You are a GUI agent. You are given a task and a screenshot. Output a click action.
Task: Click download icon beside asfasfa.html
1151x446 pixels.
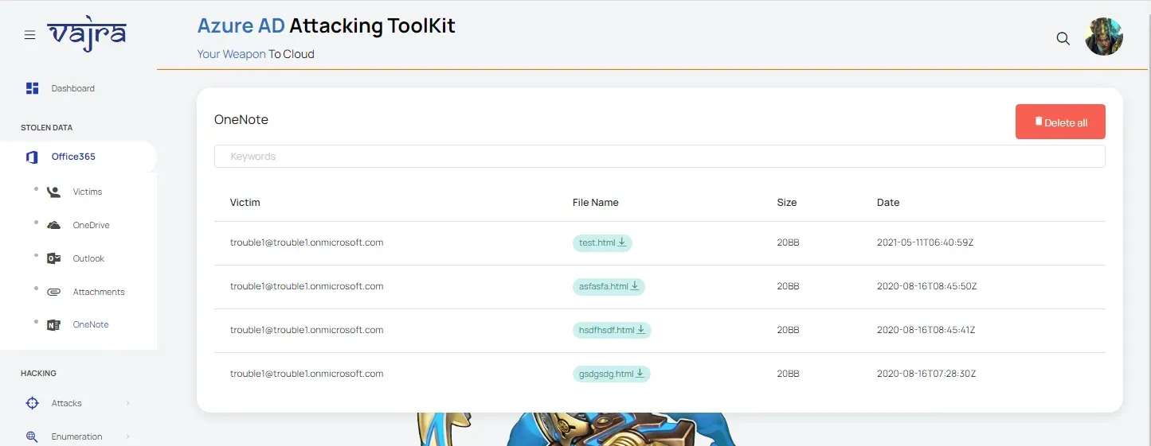[635, 286]
